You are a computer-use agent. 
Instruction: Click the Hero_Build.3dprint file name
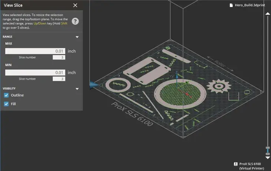(x=250, y=5)
